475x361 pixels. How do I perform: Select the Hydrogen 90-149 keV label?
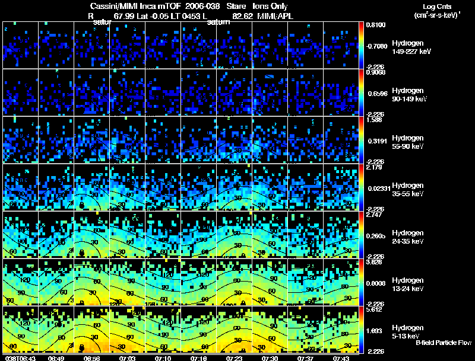[x=409, y=95]
